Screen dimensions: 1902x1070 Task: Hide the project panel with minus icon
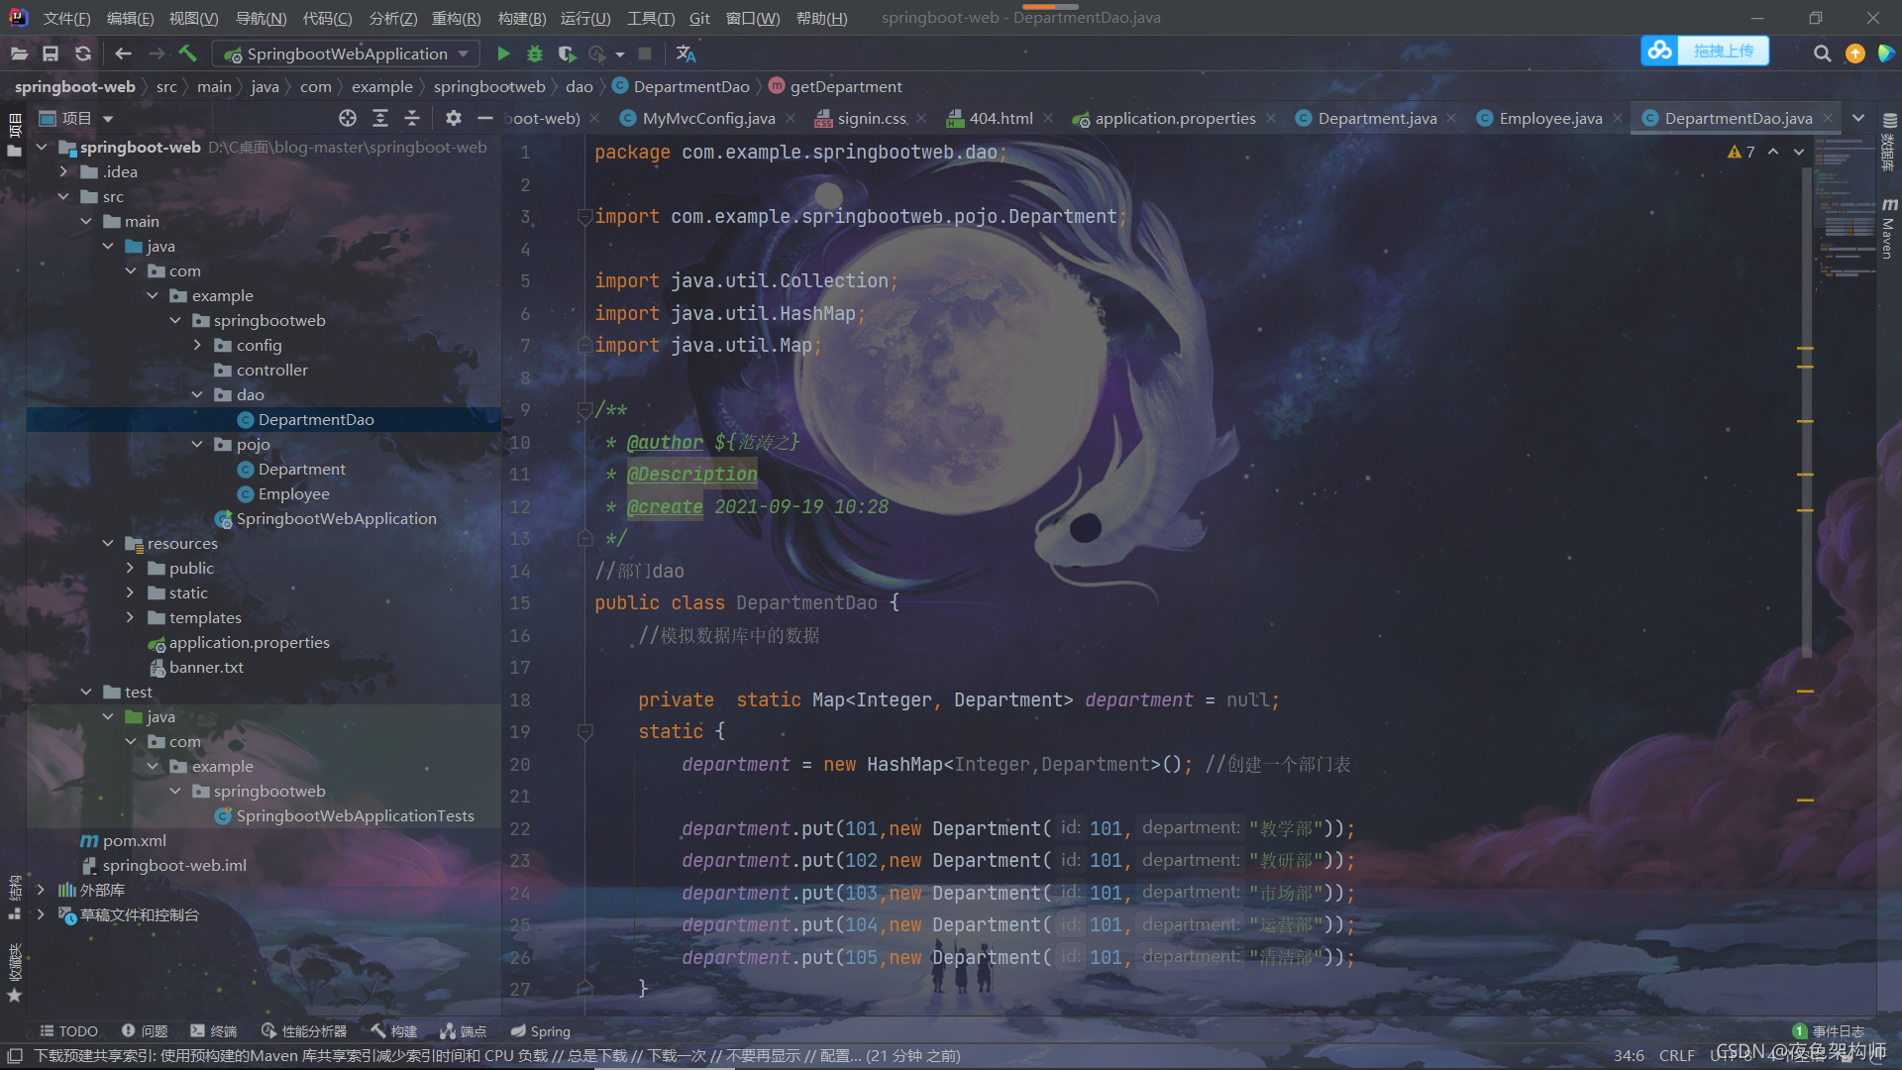tap(484, 118)
